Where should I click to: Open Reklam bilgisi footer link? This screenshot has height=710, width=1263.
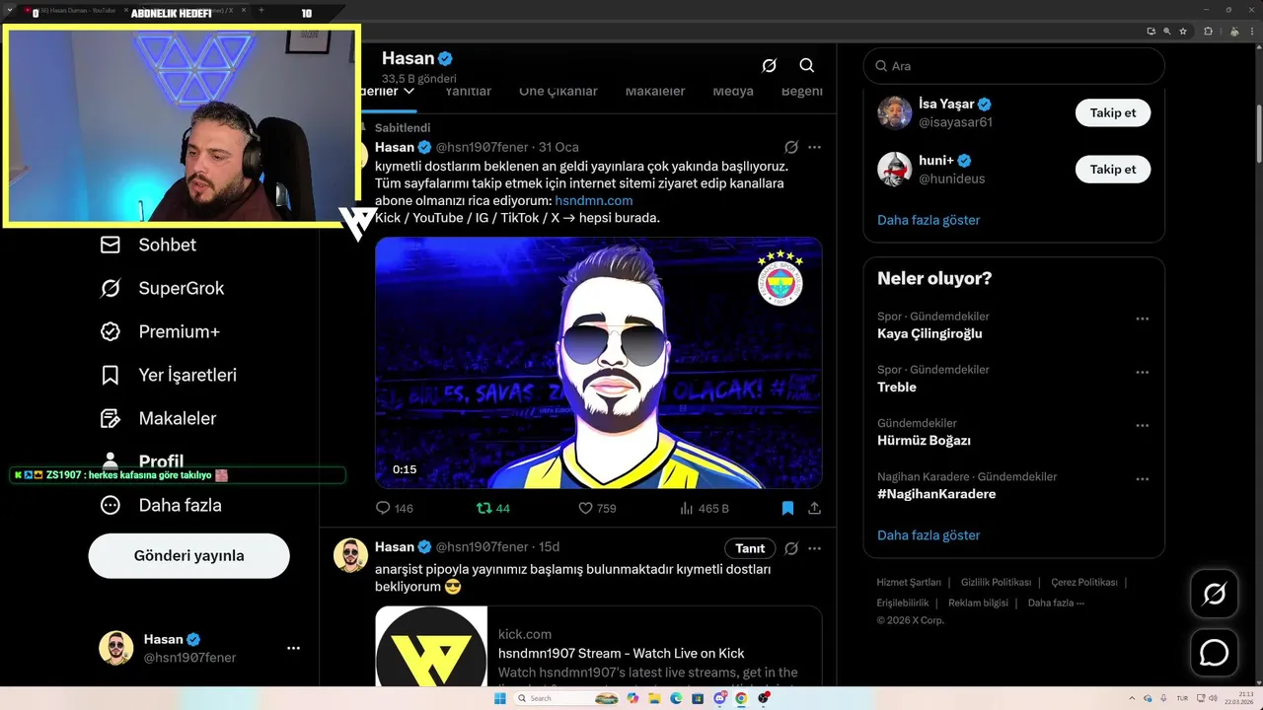[x=978, y=603]
